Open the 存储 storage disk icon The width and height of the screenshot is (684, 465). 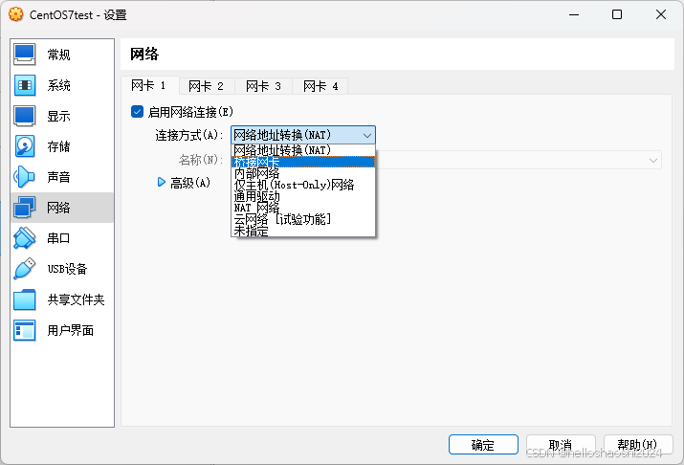click(25, 146)
